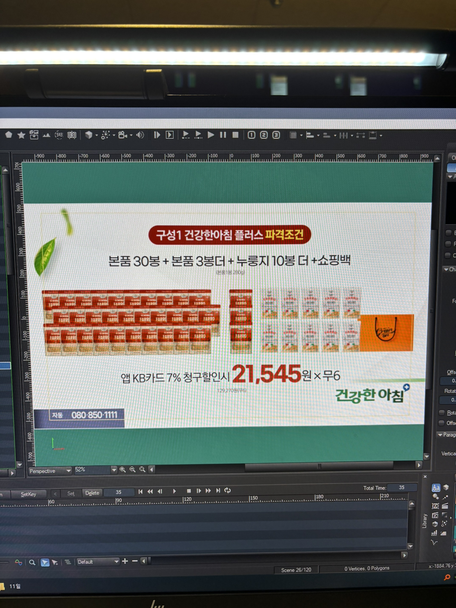Image resolution: width=456 pixels, height=608 pixels.
Task: Click the distribute spacing icon in toolbar
Action: point(343,135)
